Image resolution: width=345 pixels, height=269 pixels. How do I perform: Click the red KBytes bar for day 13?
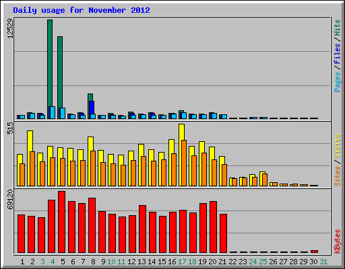tap(142, 229)
